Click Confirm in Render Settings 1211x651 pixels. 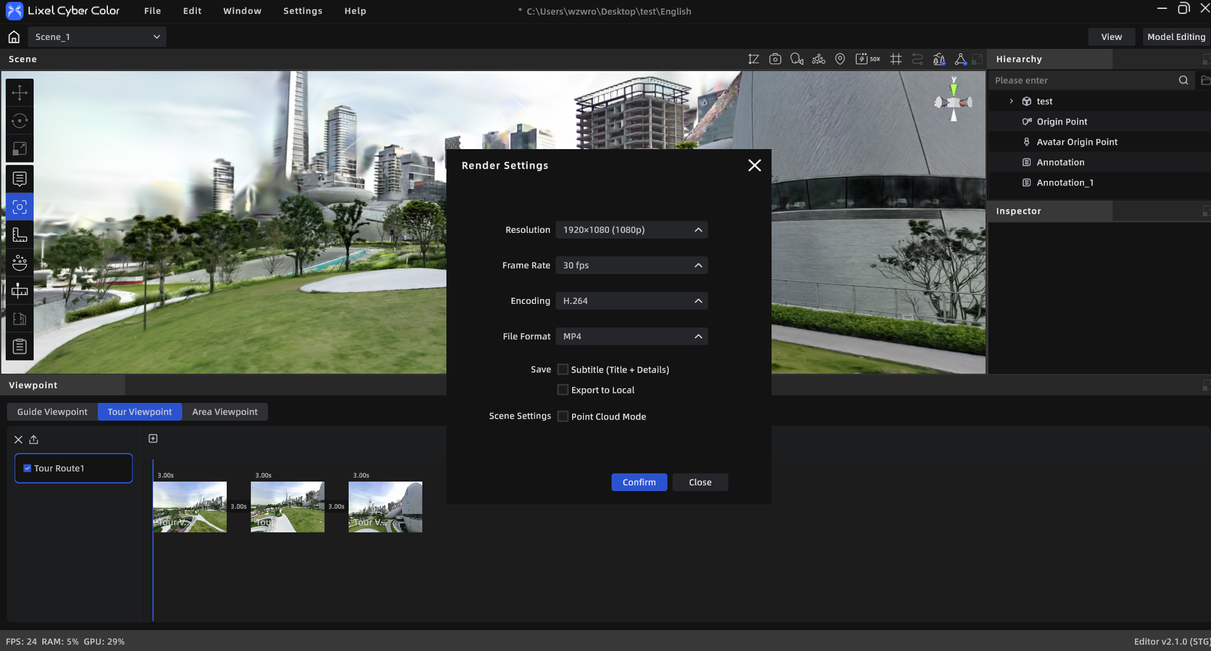click(x=639, y=482)
